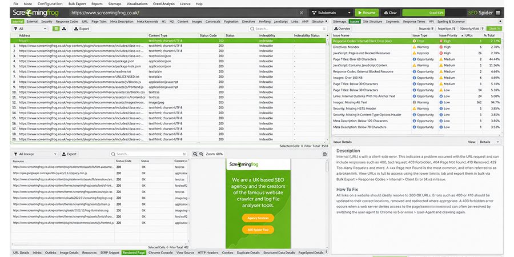The image size is (514, 257).
Task: Zoom out on the rendered page preview
Action: pos(201,154)
